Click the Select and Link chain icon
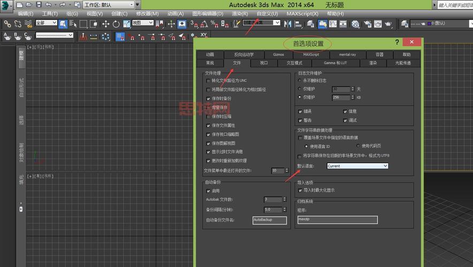The image size is (473, 267). click(x=7, y=23)
